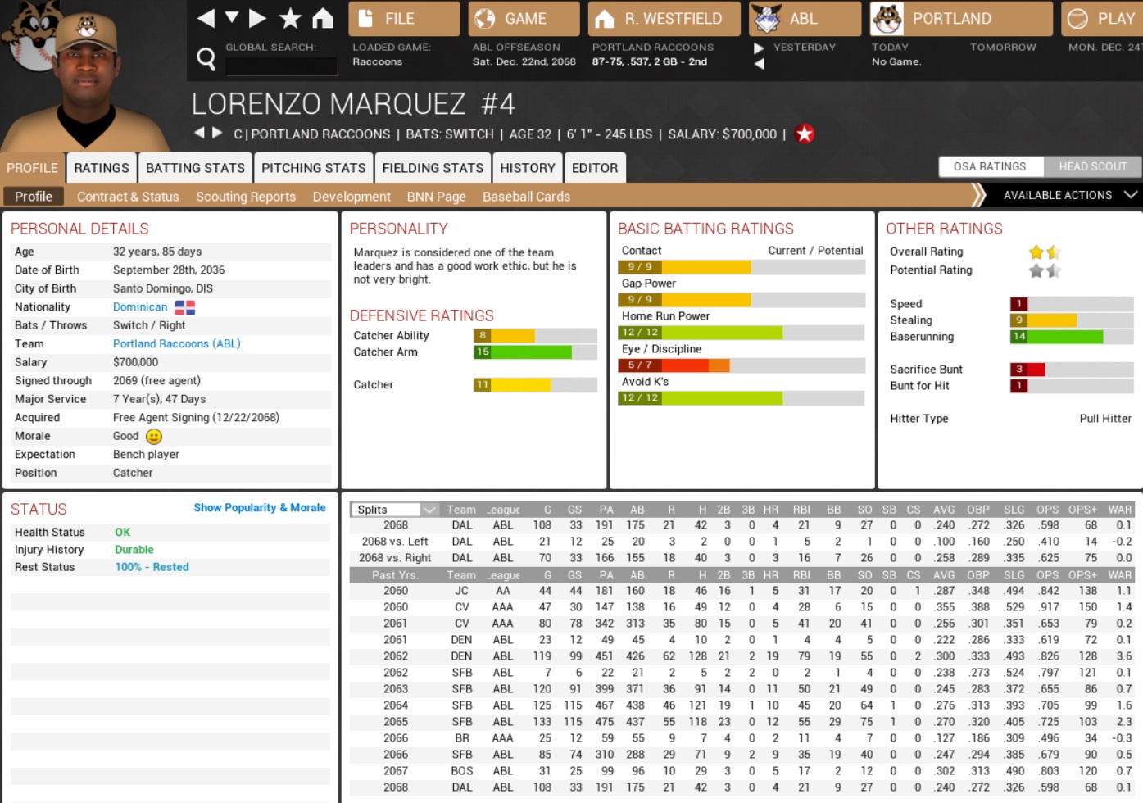Switch to Scouting Reports subtab
The image size is (1143, 803).
(246, 197)
